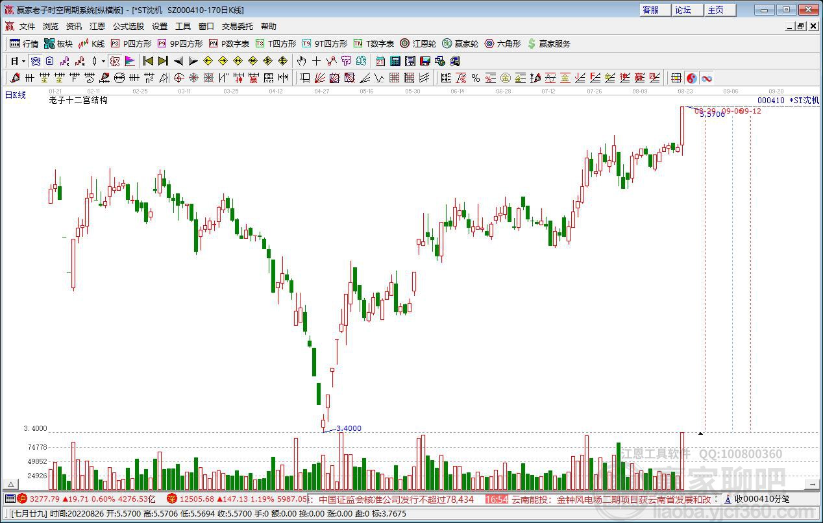The image size is (823, 523).
Task: Click the scroll-up triangle button at bottom left
Action: [x=10, y=484]
